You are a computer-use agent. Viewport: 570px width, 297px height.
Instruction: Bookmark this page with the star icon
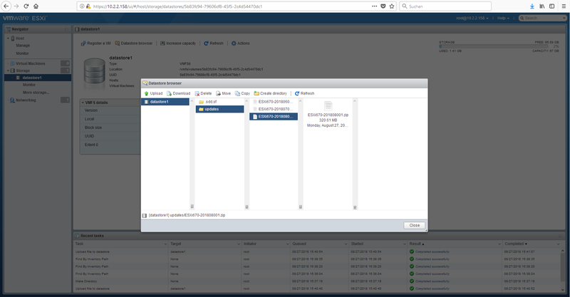pyautogui.click(x=392, y=6)
